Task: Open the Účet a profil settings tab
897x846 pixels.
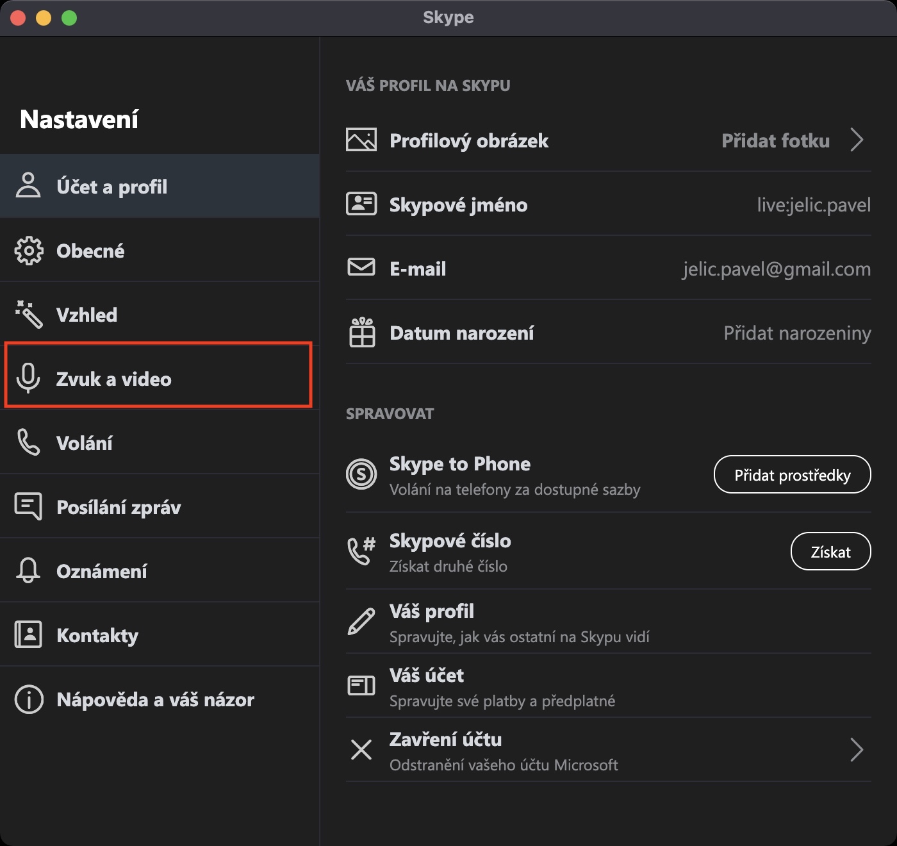Action: coord(111,187)
